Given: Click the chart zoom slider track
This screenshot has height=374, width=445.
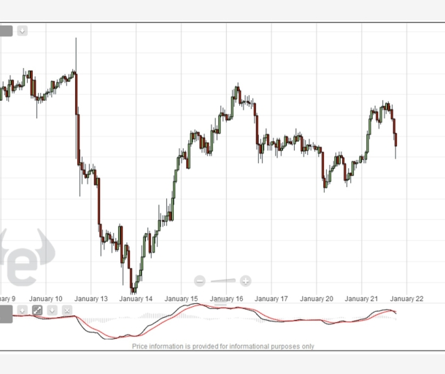Looking at the screenshot, I should [x=223, y=280].
